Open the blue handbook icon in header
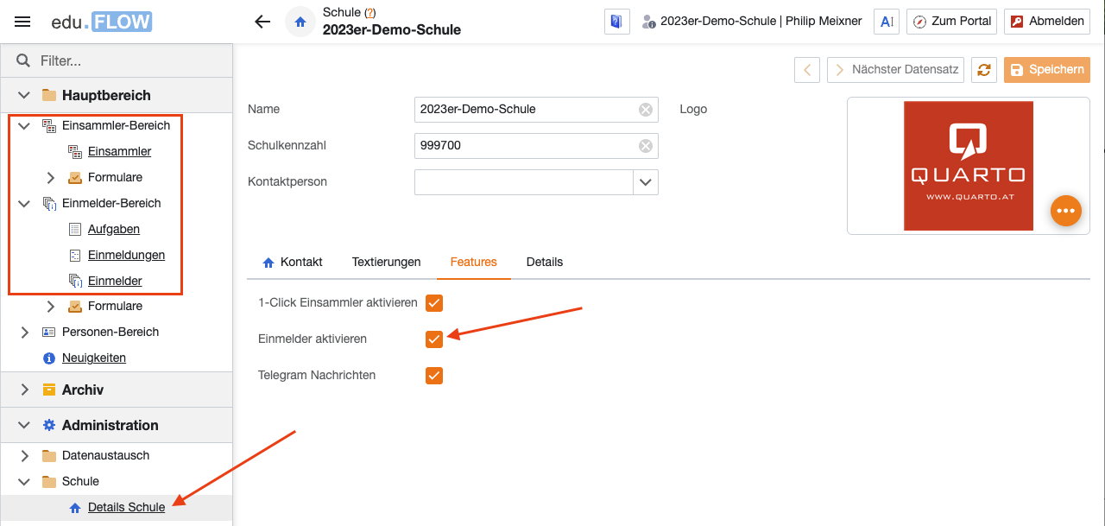 [x=616, y=22]
